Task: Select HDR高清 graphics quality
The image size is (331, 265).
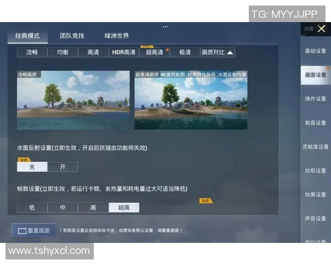Action: (124, 52)
